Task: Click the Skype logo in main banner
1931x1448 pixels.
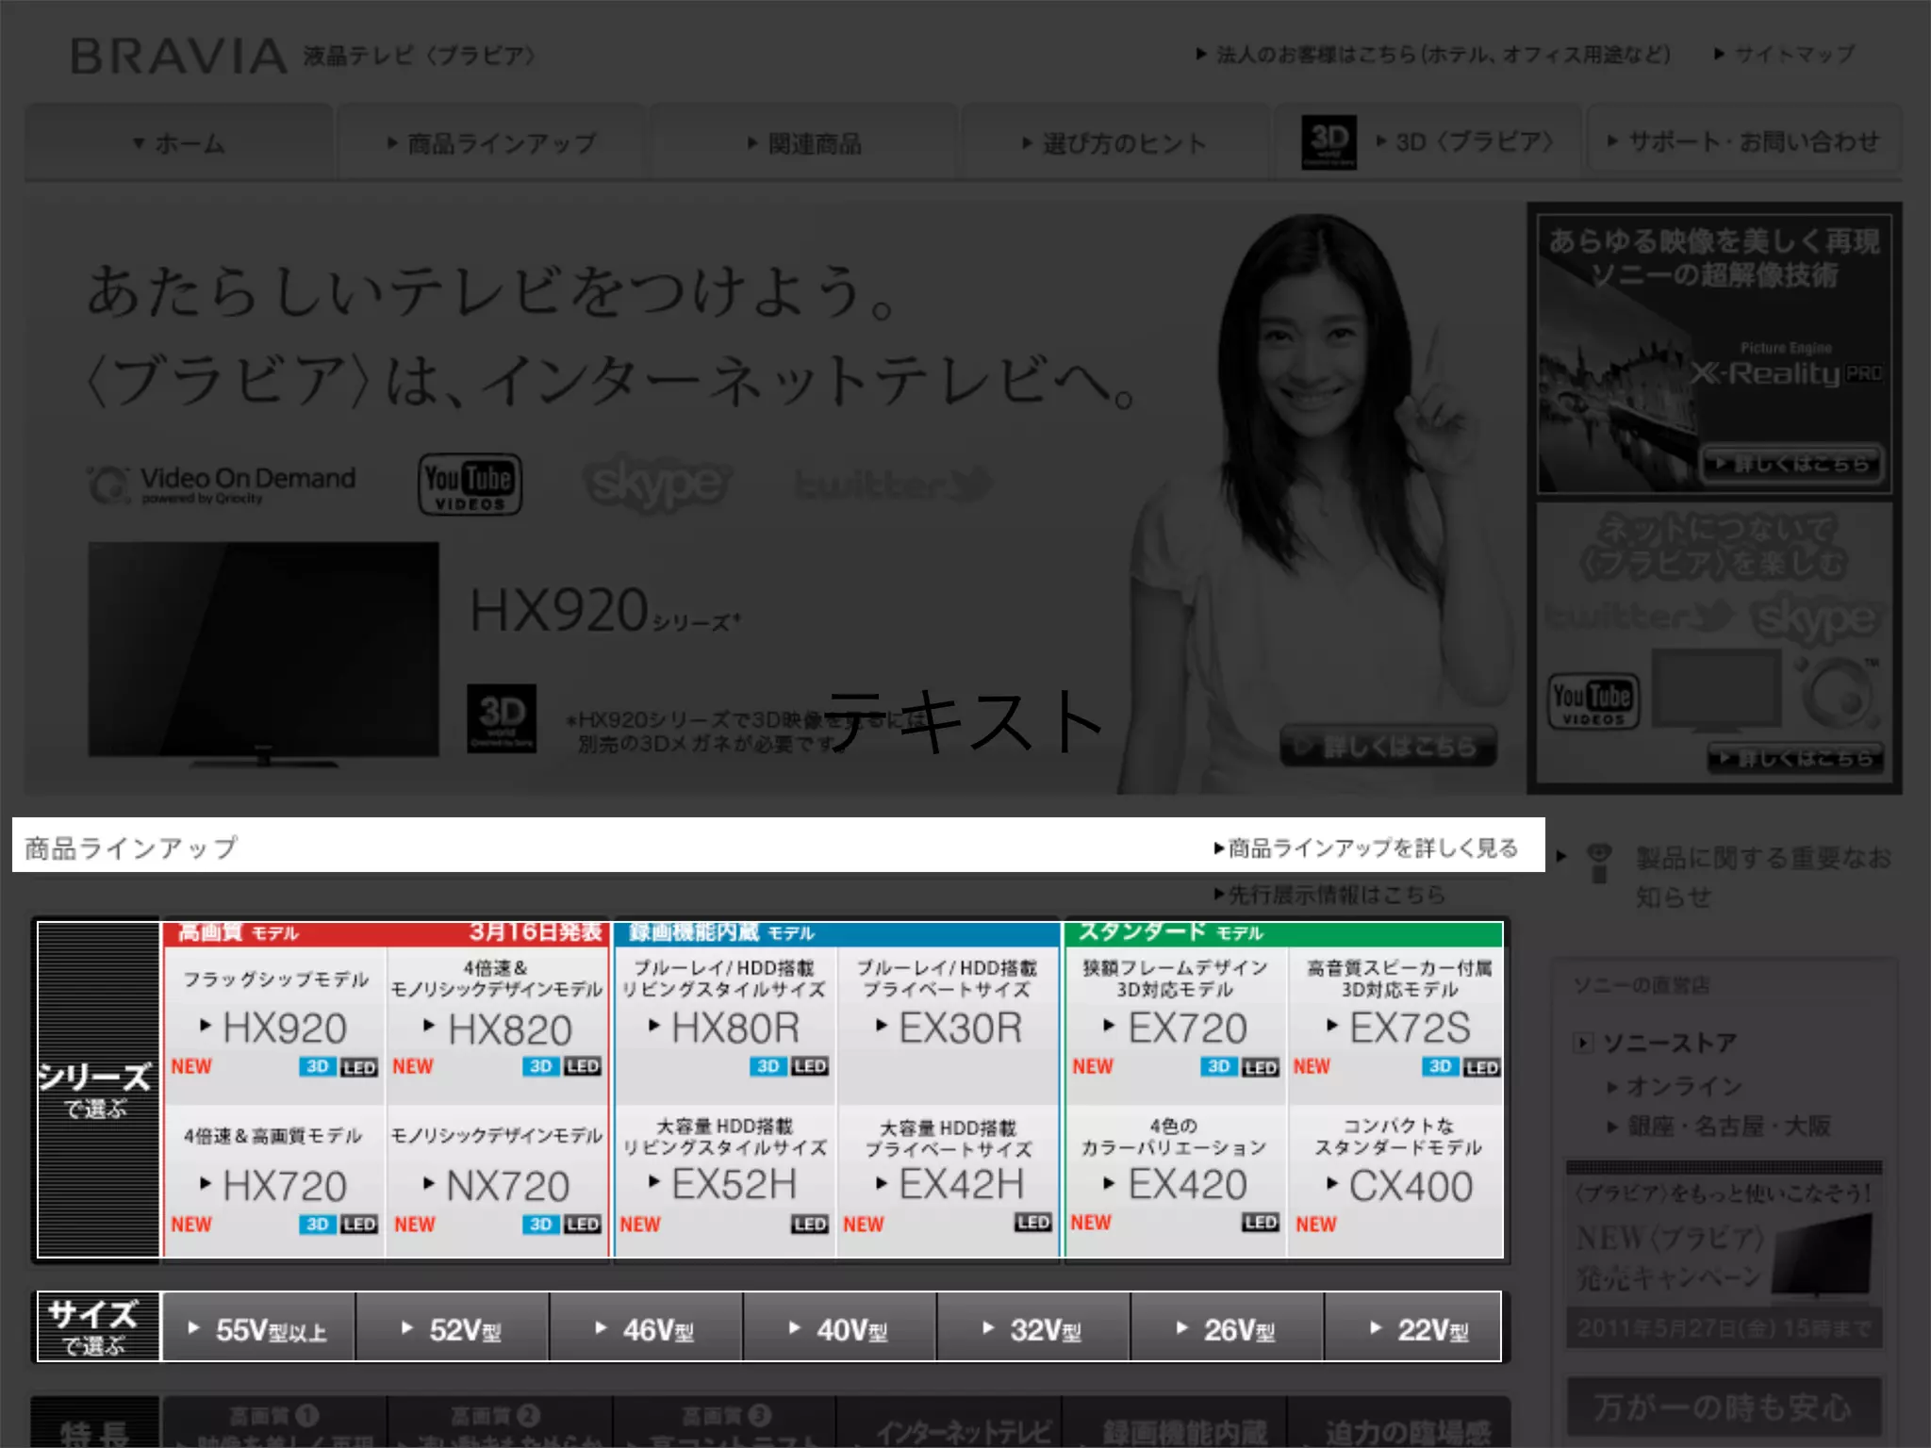Action: pos(657,485)
